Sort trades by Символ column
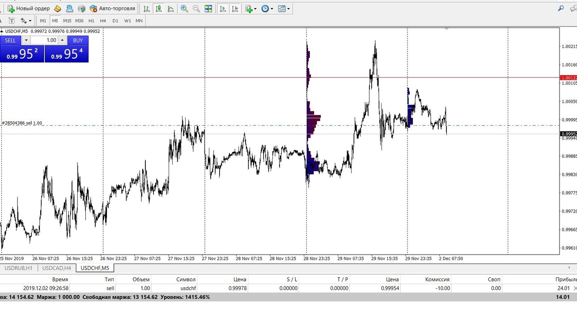Screen dimensions: 577x319 186,279
